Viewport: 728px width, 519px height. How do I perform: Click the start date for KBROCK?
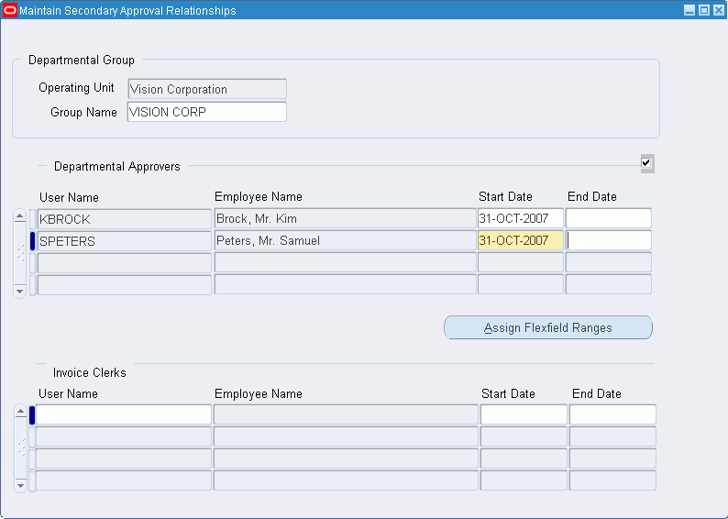click(521, 218)
